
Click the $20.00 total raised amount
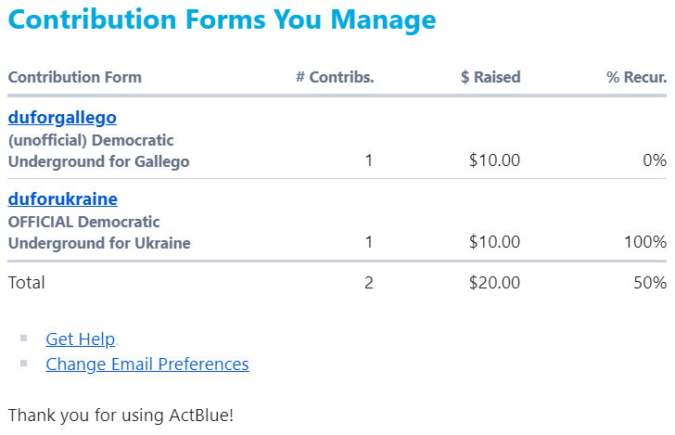click(494, 283)
